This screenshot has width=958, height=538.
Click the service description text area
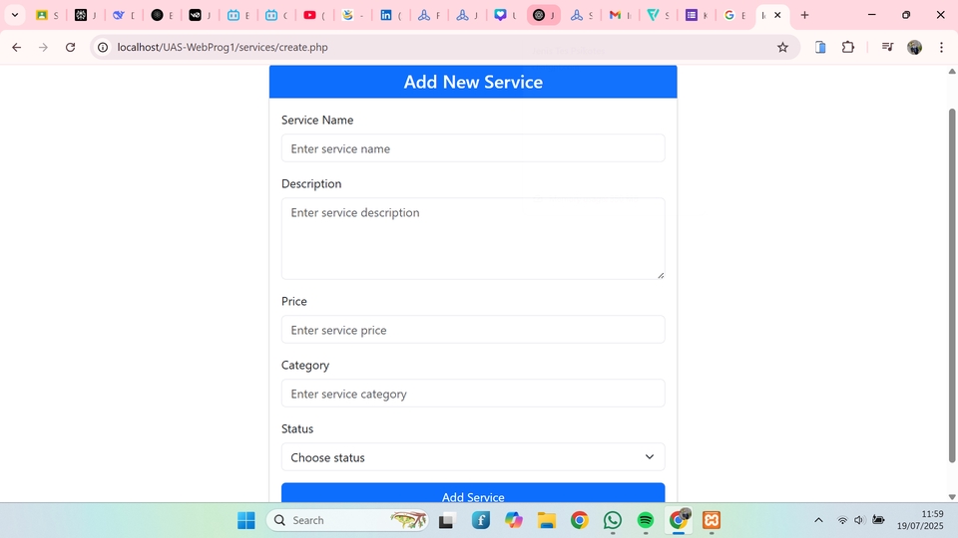click(473, 238)
